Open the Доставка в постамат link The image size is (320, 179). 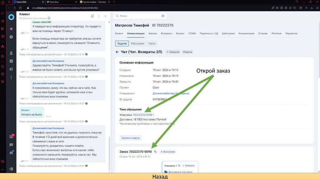(180, 172)
